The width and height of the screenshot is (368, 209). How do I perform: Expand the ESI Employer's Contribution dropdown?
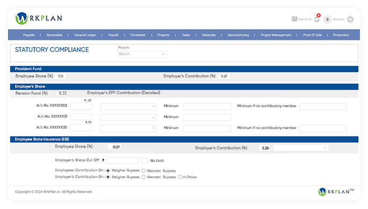301,148
